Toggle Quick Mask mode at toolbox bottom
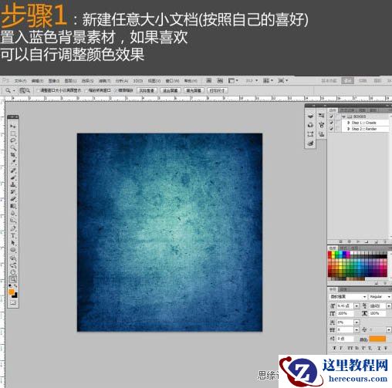This screenshot has width=392, height=388. [x=13, y=303]
